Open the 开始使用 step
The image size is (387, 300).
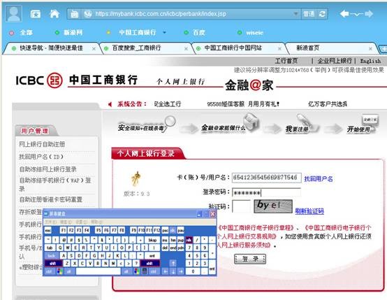pos(363,124)
